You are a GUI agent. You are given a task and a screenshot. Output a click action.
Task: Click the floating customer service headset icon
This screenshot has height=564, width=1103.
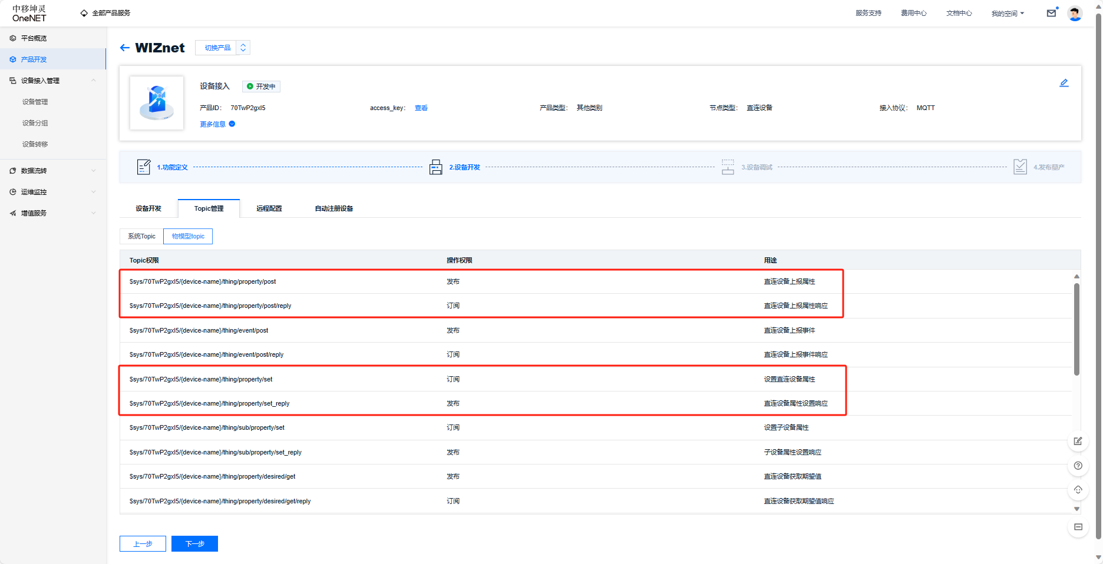(1078, 490)
